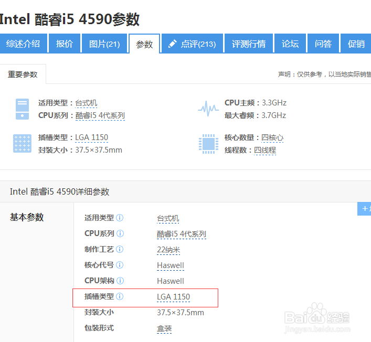Open the 综述介绍 tab
371x342 pixels.
click(x=23, y=44)
